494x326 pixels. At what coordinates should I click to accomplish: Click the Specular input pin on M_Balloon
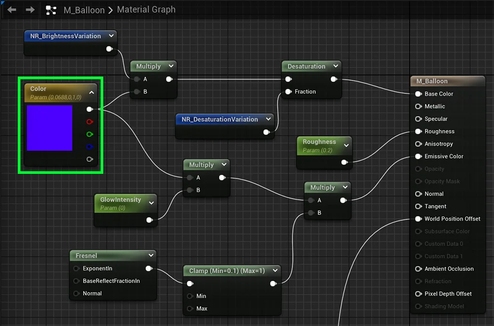(x=418, y=119)
